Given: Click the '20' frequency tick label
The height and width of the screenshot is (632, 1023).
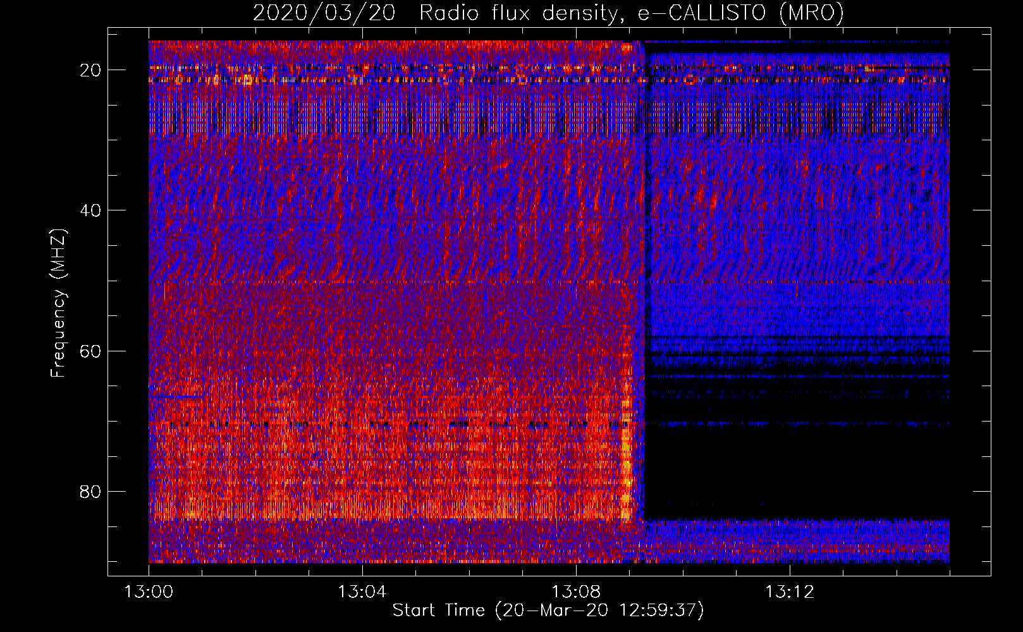Looking at the screenshot, I should point(90,70).
